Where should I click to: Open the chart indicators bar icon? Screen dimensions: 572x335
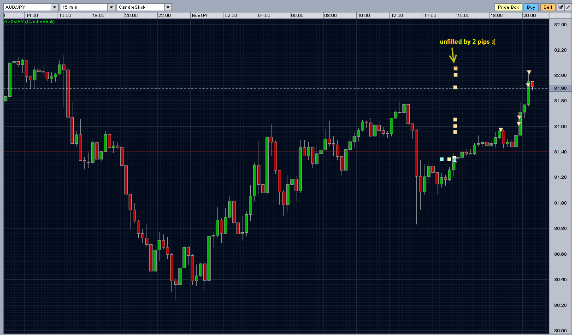[560, 7]
